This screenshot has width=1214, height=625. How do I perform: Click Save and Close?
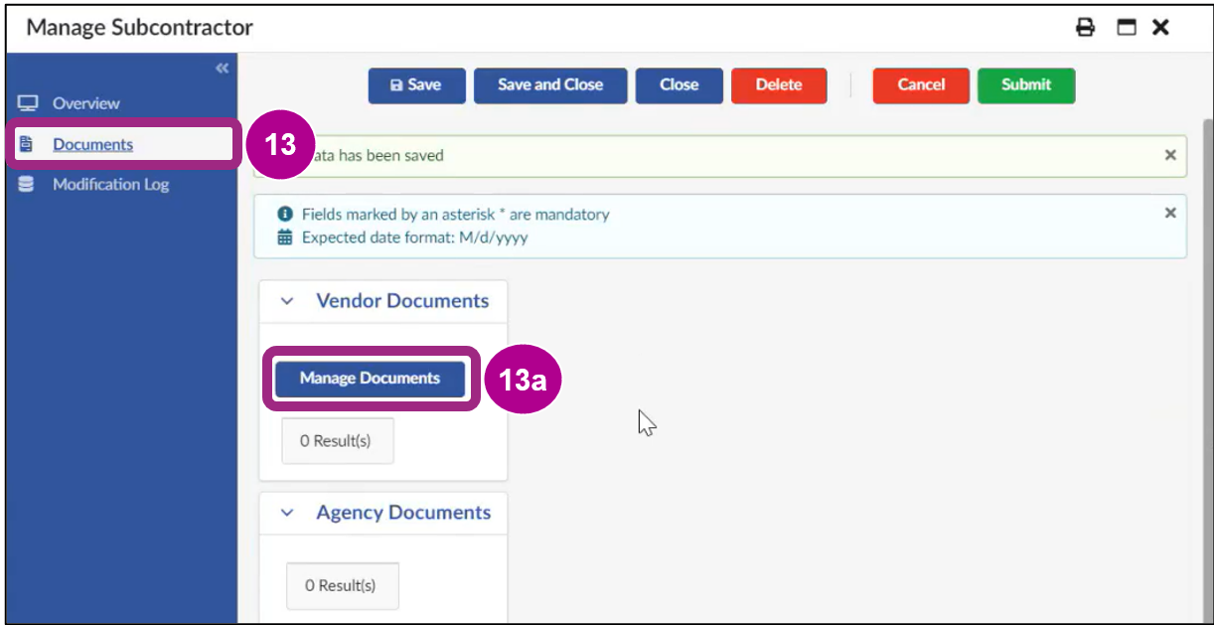point(550,85)
